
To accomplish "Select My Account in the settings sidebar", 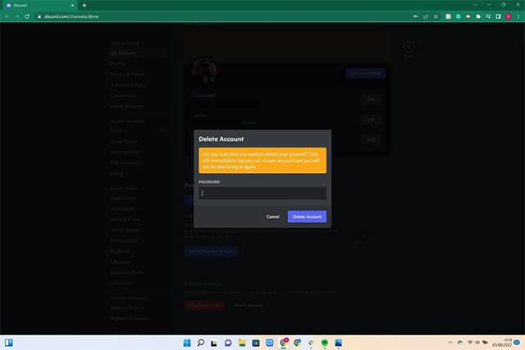I will [123, 52].
